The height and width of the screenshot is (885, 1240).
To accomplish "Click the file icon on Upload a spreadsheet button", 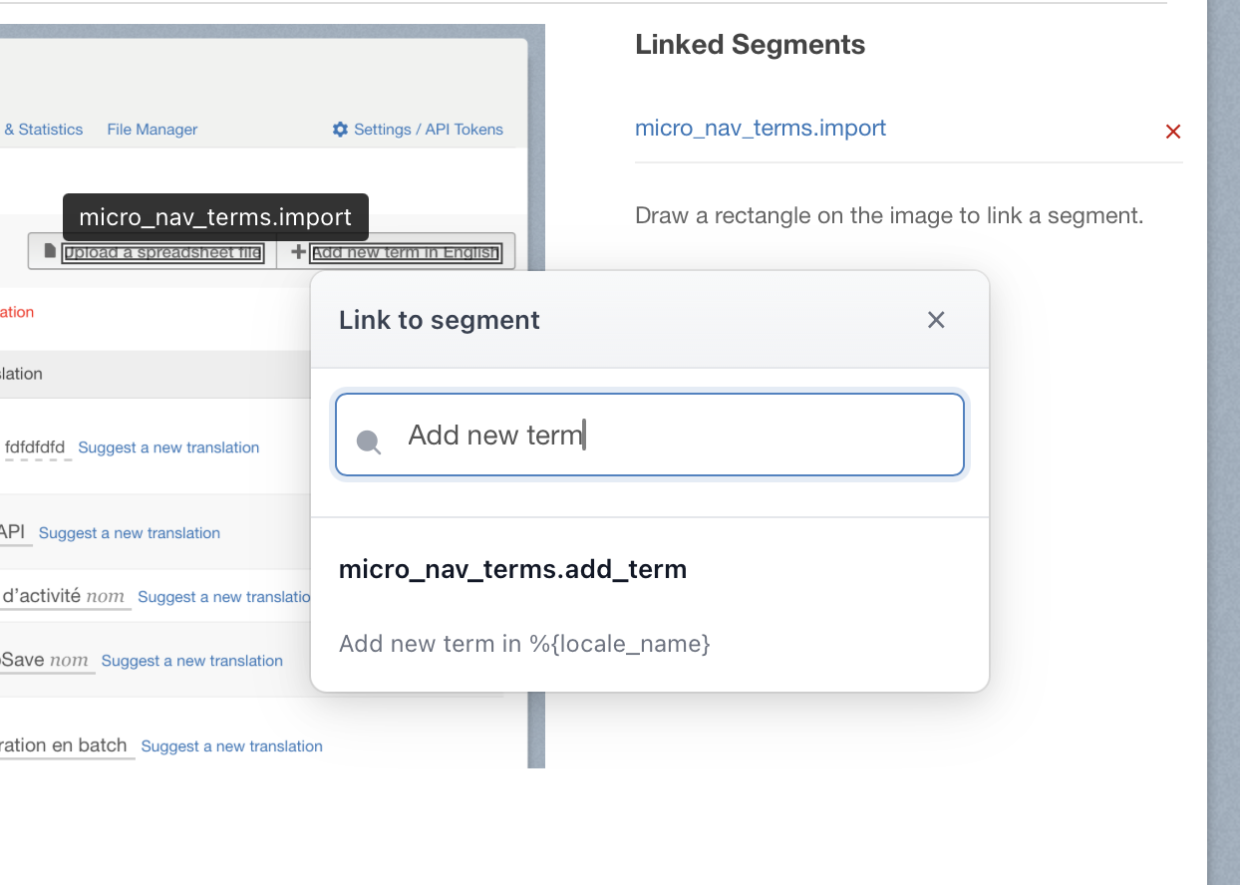I will [50, 251].
